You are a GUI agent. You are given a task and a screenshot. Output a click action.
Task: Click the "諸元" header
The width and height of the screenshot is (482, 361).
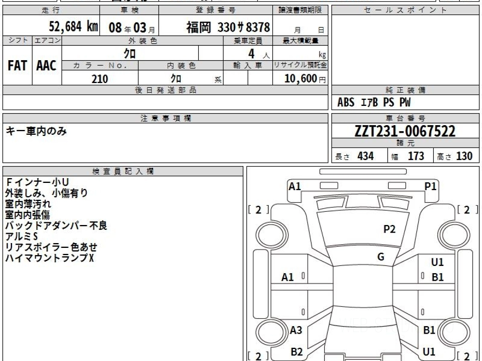(x=405, y=143)
